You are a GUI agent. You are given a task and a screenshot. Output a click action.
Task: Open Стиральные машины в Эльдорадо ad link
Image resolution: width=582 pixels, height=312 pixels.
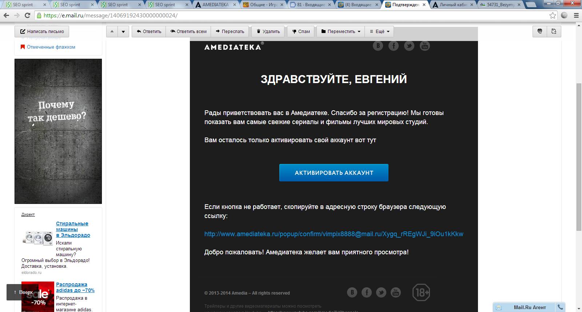[x=73, y=229]
